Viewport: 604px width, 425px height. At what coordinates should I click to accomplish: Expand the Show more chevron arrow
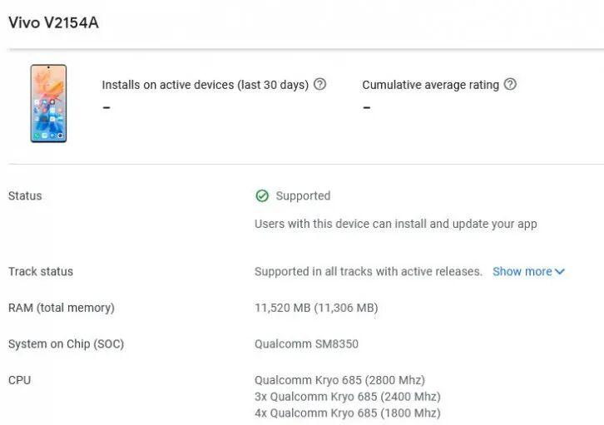pos(560,272)
